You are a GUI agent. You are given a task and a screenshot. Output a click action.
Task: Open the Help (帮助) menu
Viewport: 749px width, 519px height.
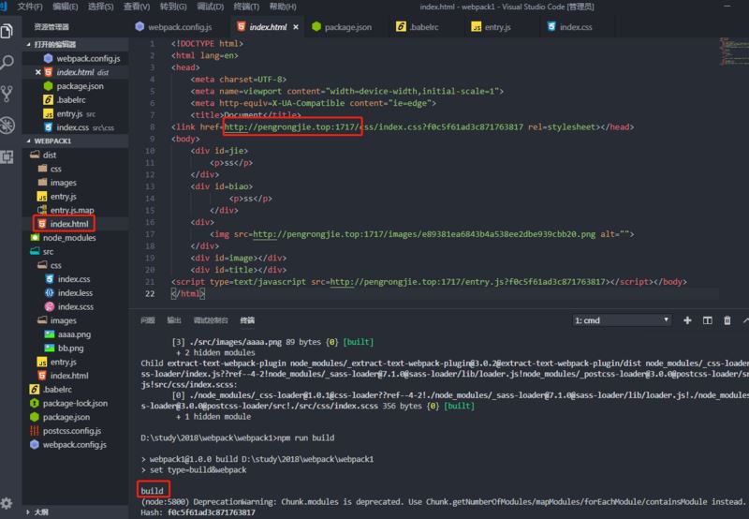(283, 7)
